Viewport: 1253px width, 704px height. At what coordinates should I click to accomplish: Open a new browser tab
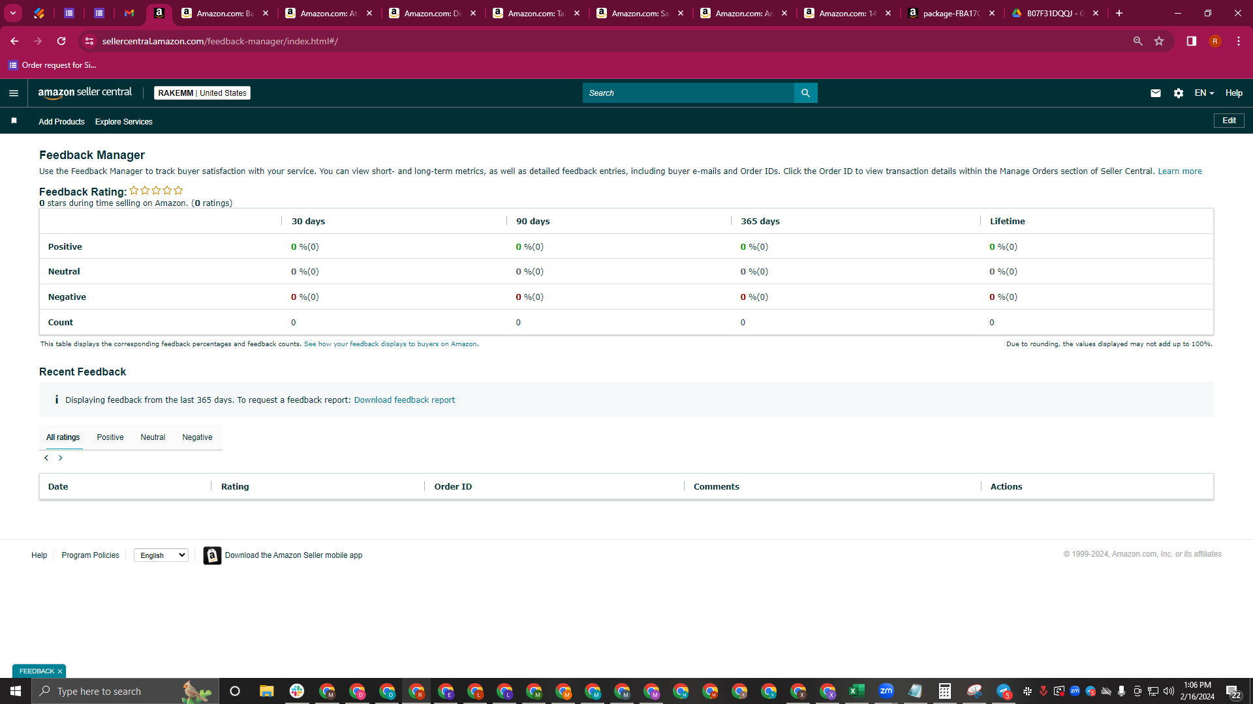tap(1119, 13)
